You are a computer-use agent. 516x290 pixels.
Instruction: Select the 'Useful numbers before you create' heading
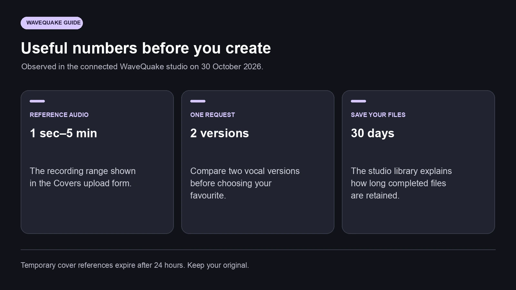[x=146, y=48]
